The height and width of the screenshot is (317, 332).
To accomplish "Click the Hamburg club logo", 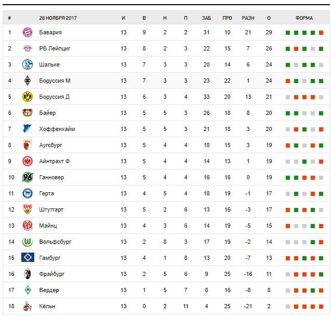I will click(28, 258).
